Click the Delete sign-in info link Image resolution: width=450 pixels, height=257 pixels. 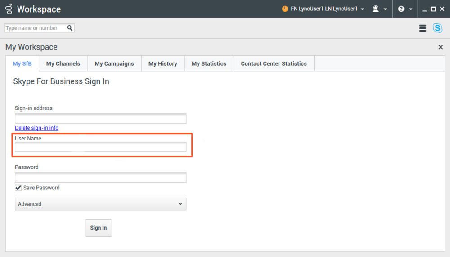tap(37, 128)
